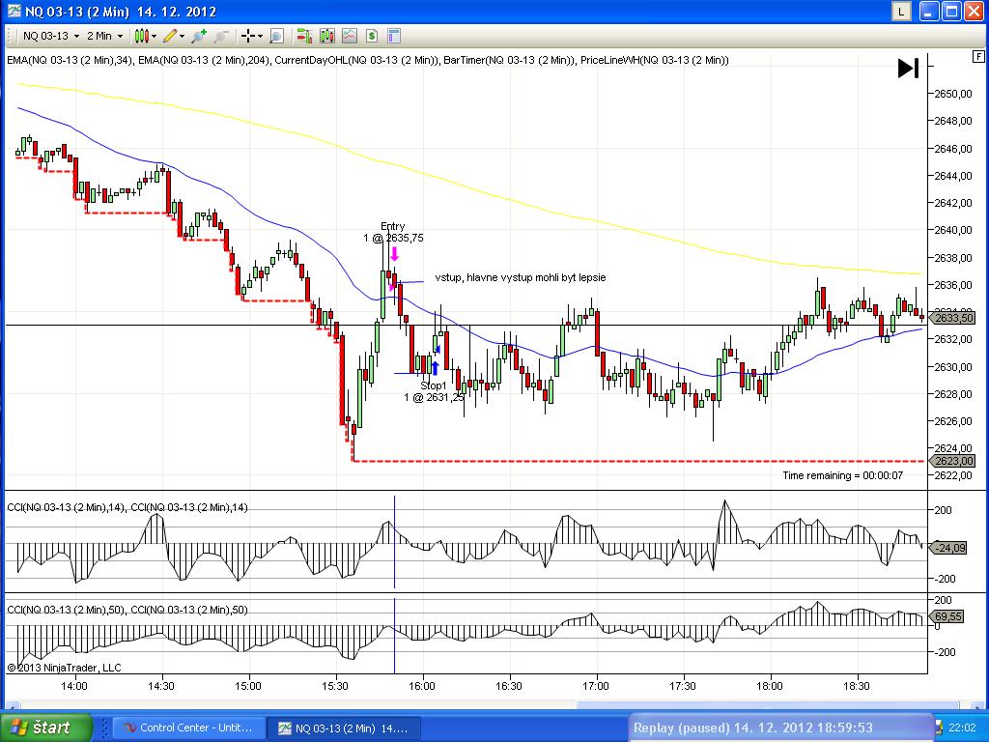Open the NQ 03-13 instrument dropdown
This screenshot has width=989, height=742.
[x=50, y=36]
